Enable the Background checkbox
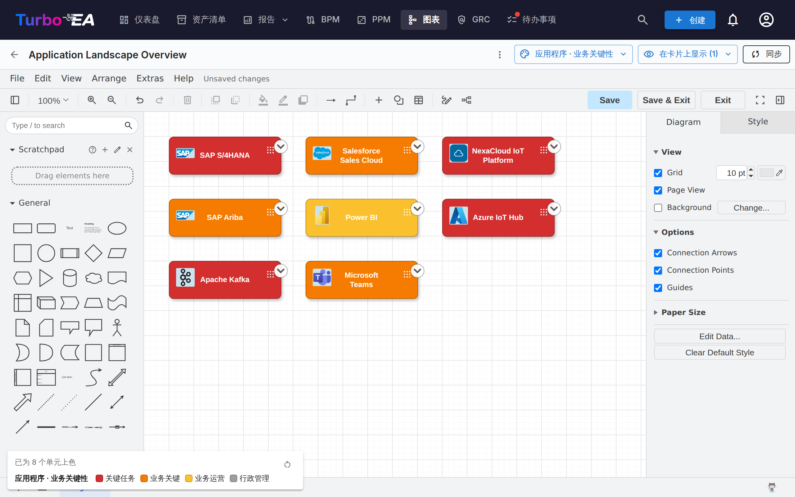795x497 pixels. (x=658, y=208)
